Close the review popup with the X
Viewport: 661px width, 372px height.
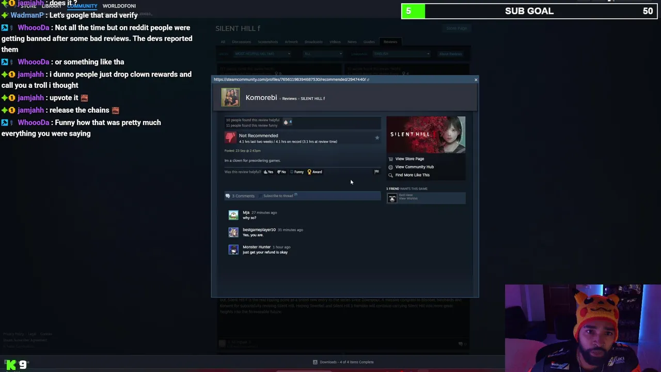(x=476, y=80)
